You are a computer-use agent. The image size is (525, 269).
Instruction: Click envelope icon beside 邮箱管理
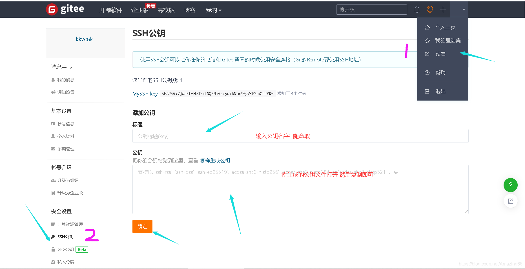(53, 149)
